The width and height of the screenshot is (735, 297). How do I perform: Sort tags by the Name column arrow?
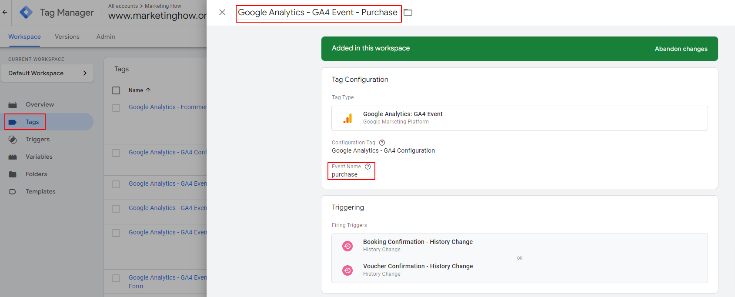point(148,90)
